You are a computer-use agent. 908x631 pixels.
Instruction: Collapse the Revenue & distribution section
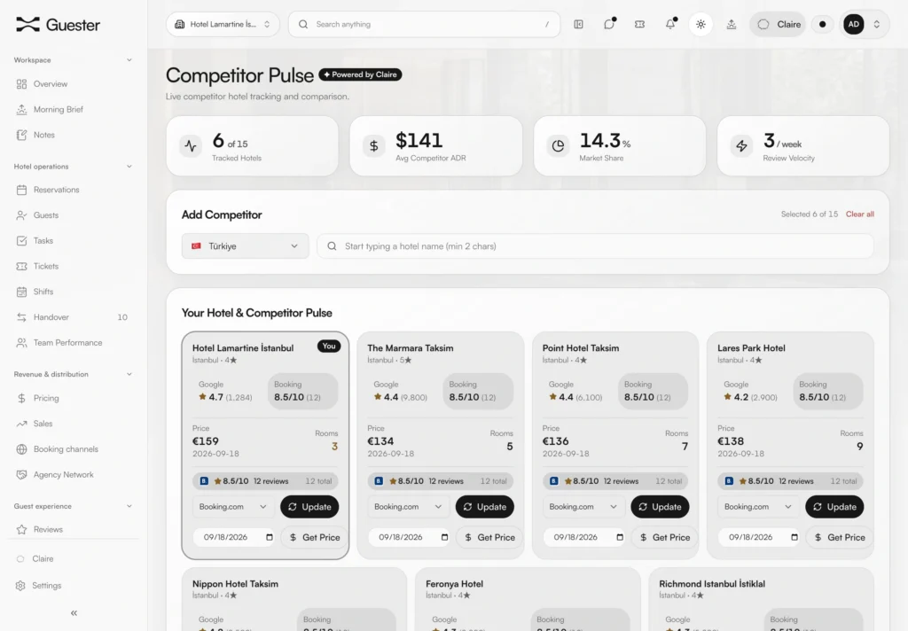[129, 375]
